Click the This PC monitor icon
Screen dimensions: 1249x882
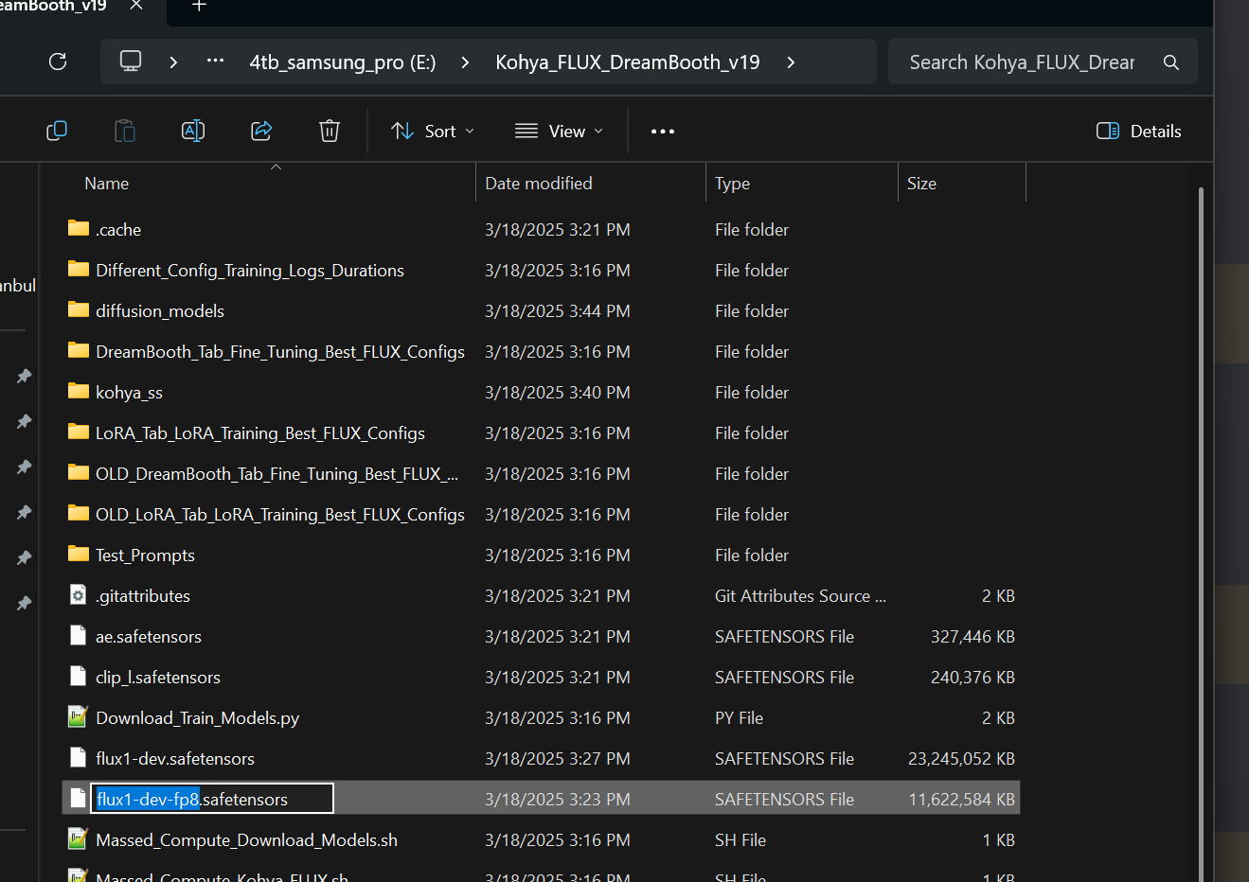tap(131, 62)
